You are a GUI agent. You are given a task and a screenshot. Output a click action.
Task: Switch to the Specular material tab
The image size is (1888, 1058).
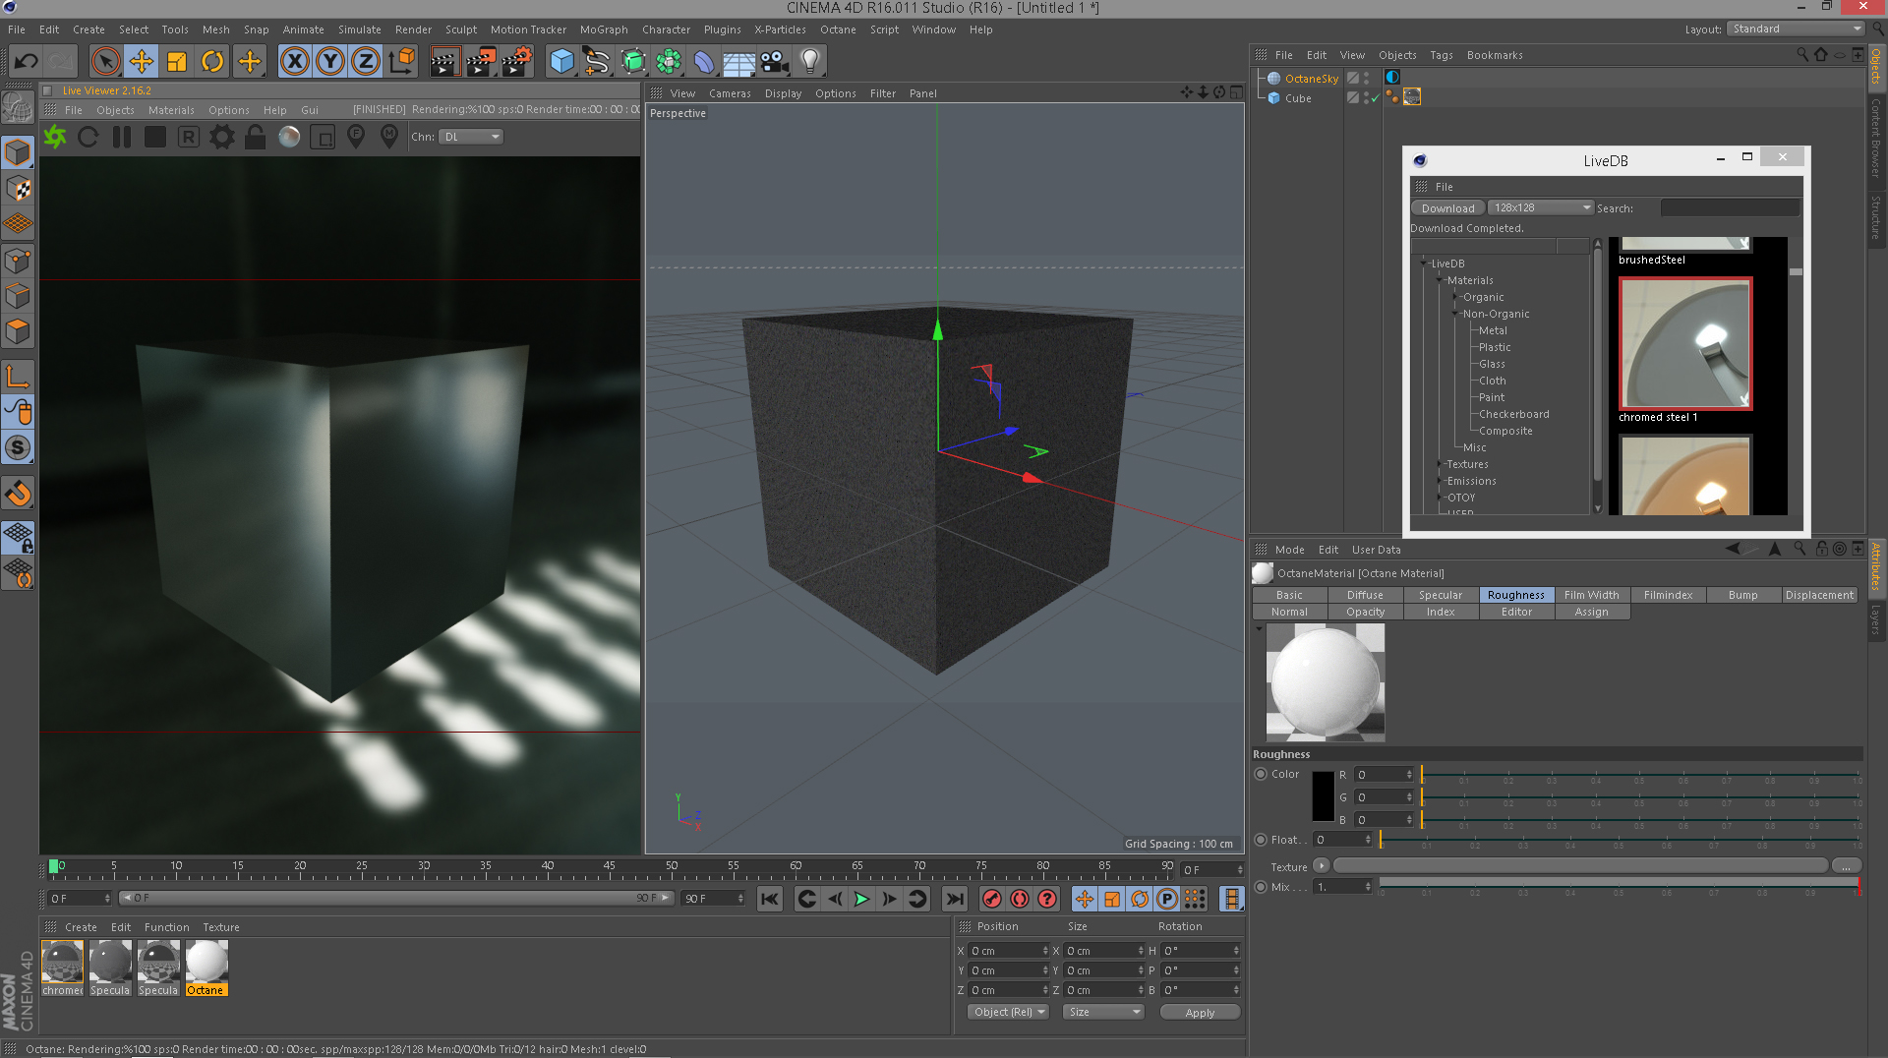1440,595
